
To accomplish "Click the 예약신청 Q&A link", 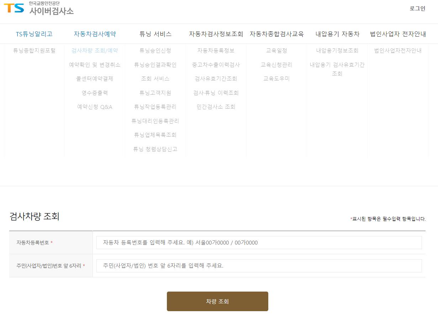I will tap(94, 106).
